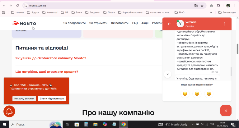The height and width of the screenshot is (128, 239).
Task: Open apps grid in bookmarks bar
Action: pos(4,12)
